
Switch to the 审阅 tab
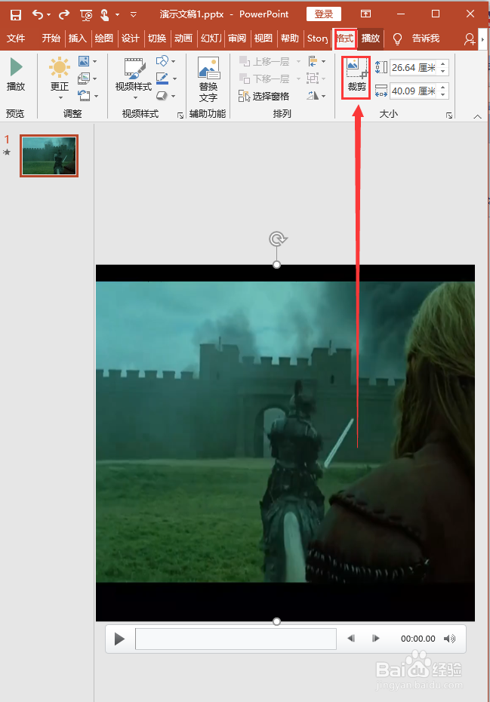click(x=237, y=38)
